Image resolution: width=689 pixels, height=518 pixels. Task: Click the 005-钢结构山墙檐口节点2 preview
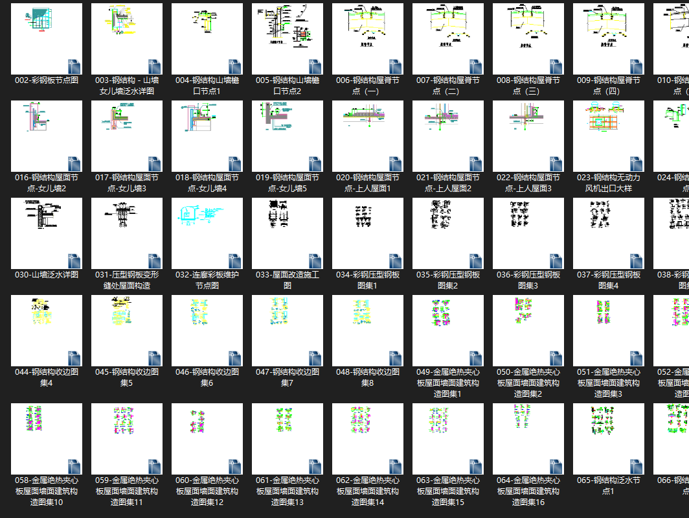click(x=288, y=39)
